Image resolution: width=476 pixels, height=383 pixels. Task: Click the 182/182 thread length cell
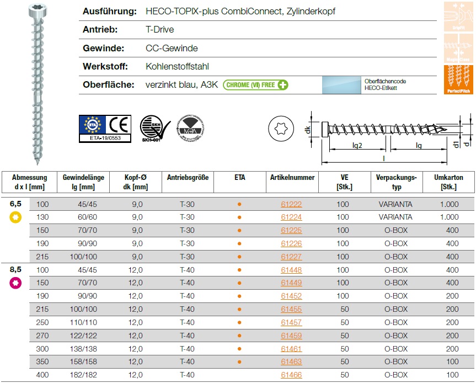(83, 375)
